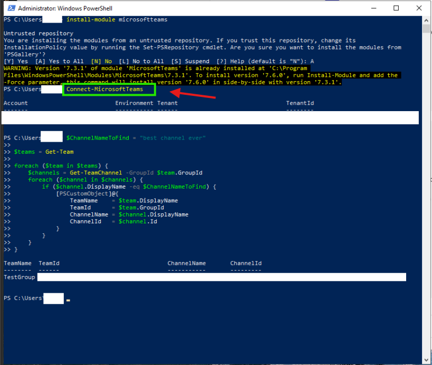The width and height of the screenshot is (432, 365).
Task: Click the [PSCustomObject]@{ line
Action: pos(87,194)
